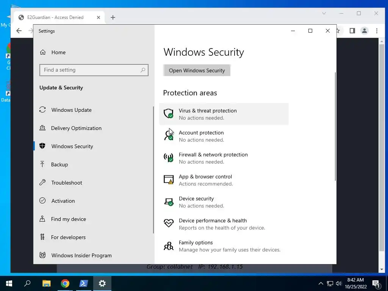Viewport: 388px width, 291px height.
Task: Click the Home house icon in Settings
Action: (x=43, y=52)
